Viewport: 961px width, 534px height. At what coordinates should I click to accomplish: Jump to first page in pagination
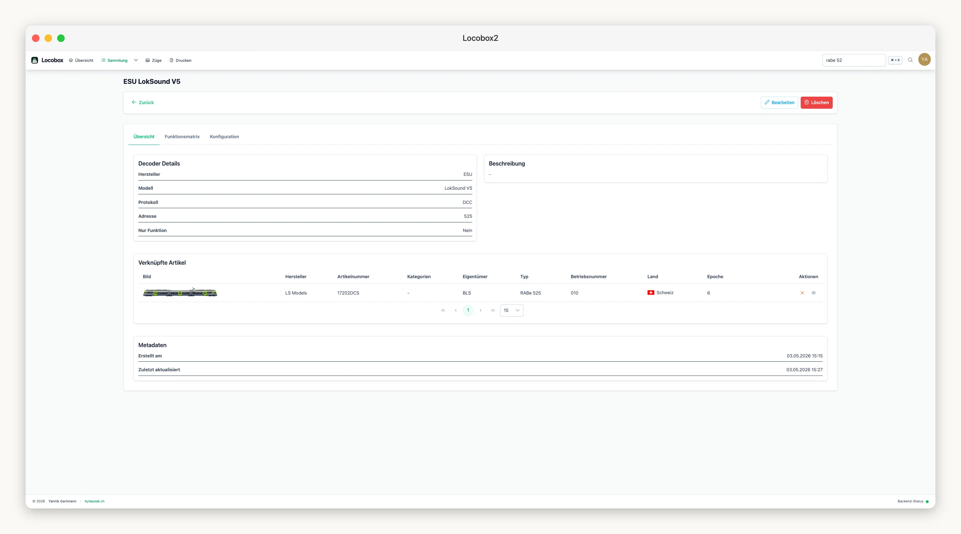443,311
